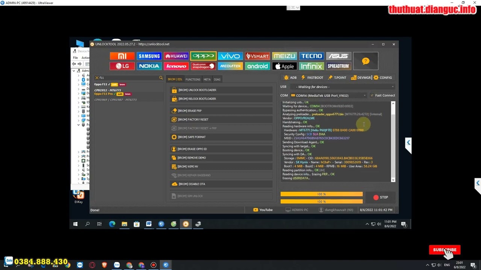
Task: Switch to the DIAG tab
Action: click(217, 79)
